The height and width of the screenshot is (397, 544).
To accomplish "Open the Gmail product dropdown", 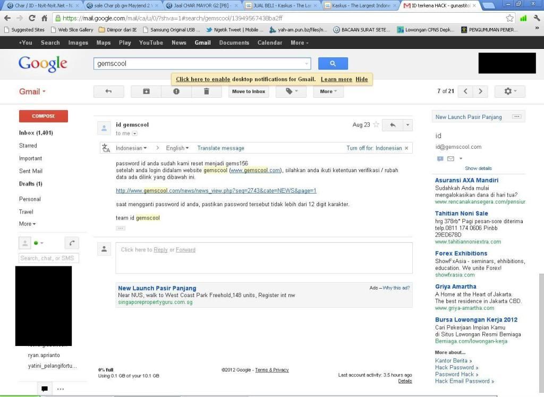I will pyautogui.click(x=32, y=91).
